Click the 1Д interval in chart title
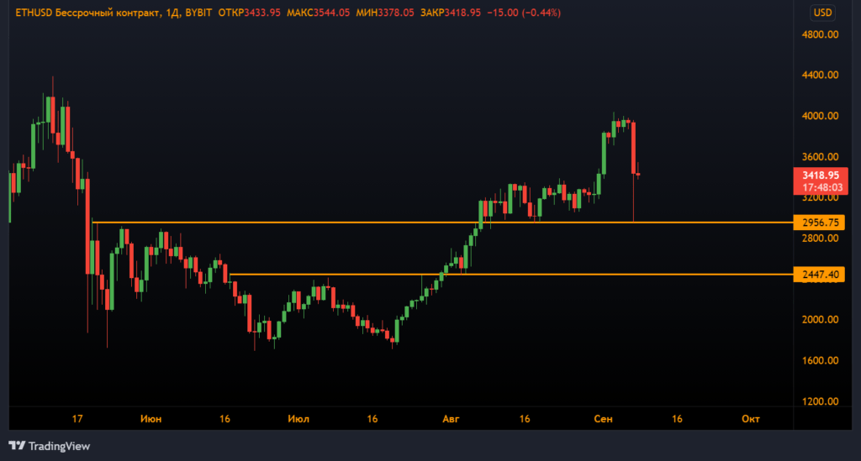Image resolution: width=861 pixels, height=461 pixels. (x=169, y=13)
